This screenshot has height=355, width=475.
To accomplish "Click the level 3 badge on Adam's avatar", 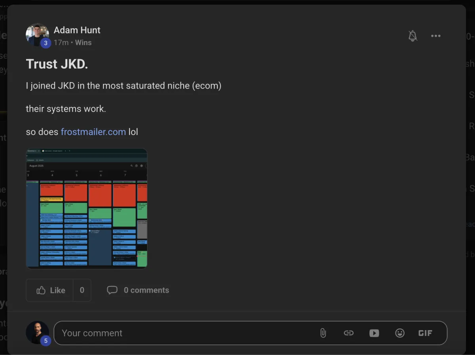I will pos(46,43).
